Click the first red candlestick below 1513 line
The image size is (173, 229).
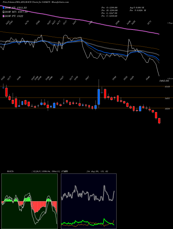(x=7, y=92)
